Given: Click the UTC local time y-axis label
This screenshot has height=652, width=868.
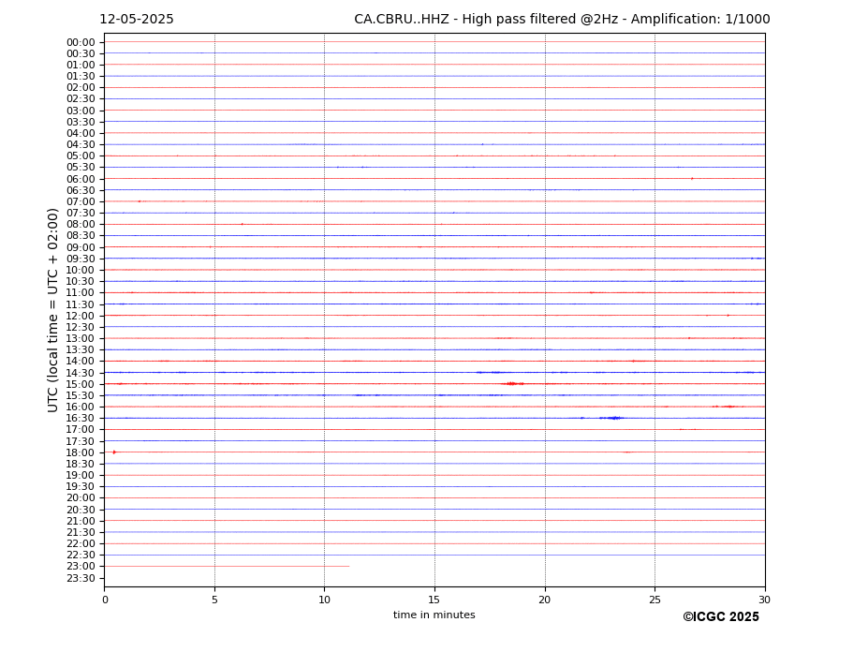Looking at the screenshot, I should pos(52,310).
